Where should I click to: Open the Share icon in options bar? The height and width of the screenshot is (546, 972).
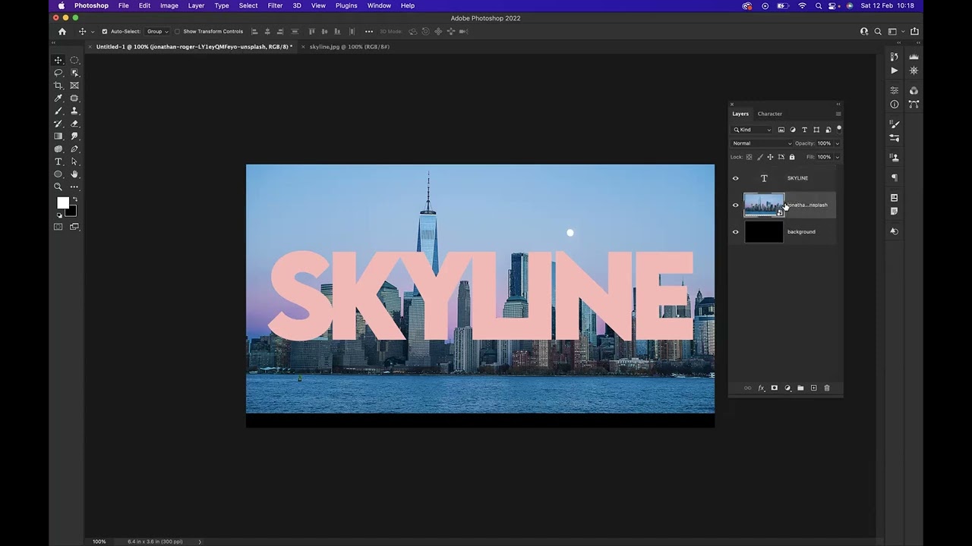click(x=914, y=31)
